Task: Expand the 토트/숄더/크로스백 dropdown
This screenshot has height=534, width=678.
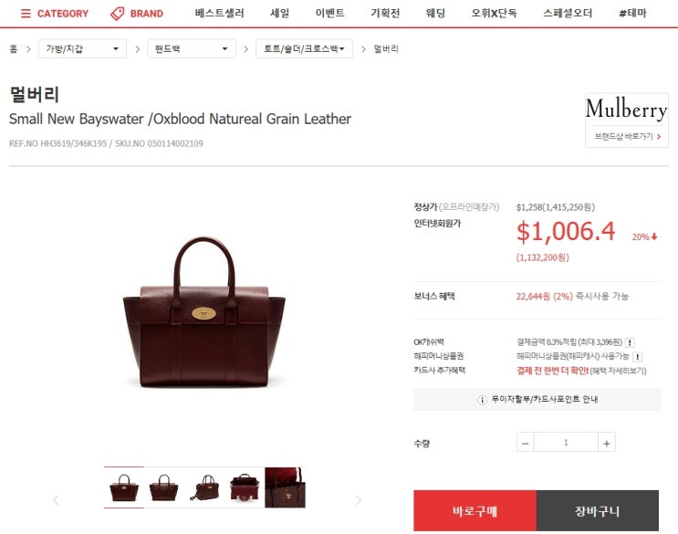Action: [x=305, y=49]
